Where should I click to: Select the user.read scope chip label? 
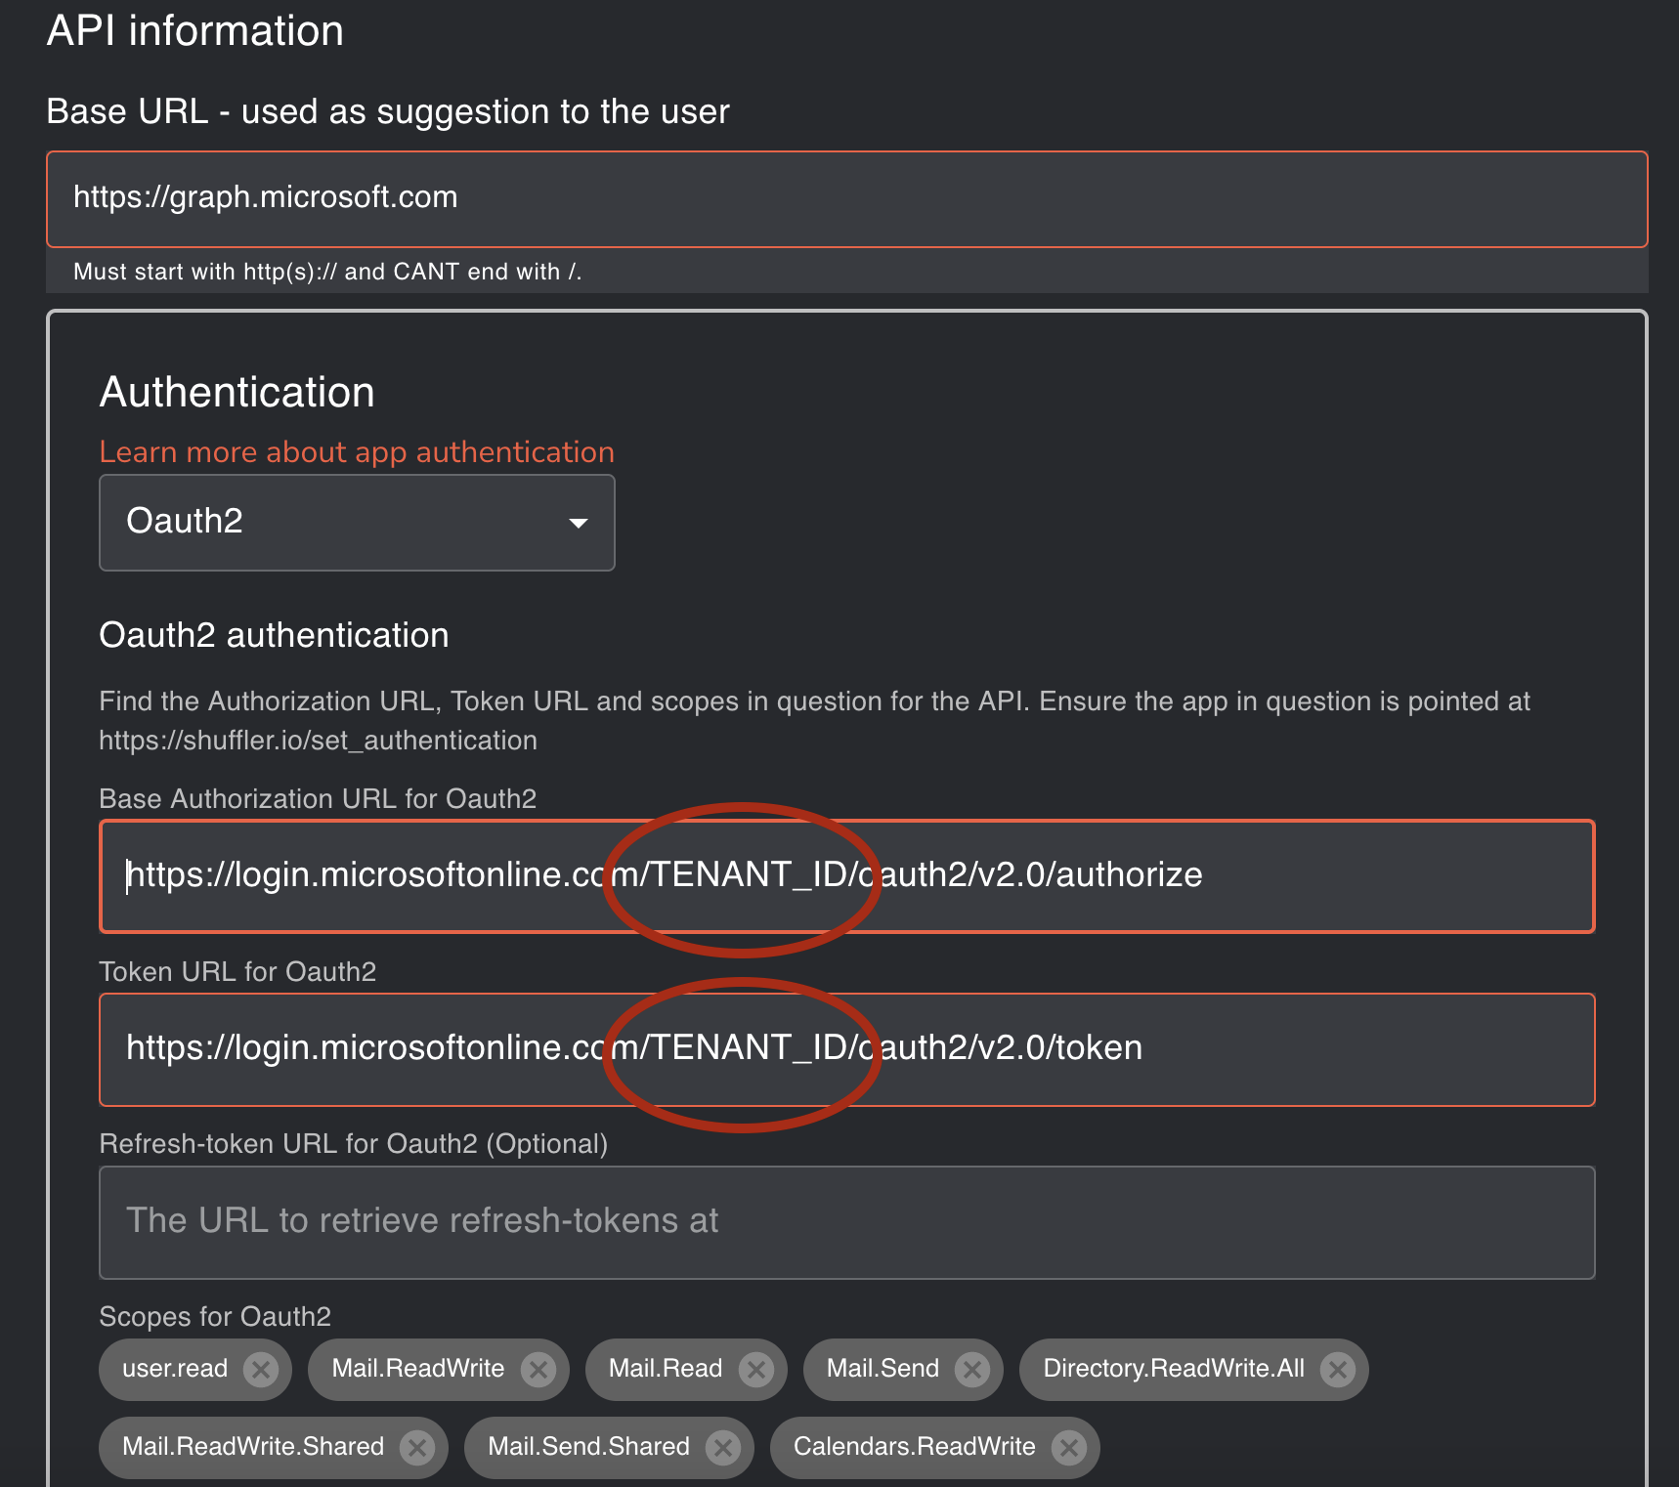click(x=175, y=1369)
